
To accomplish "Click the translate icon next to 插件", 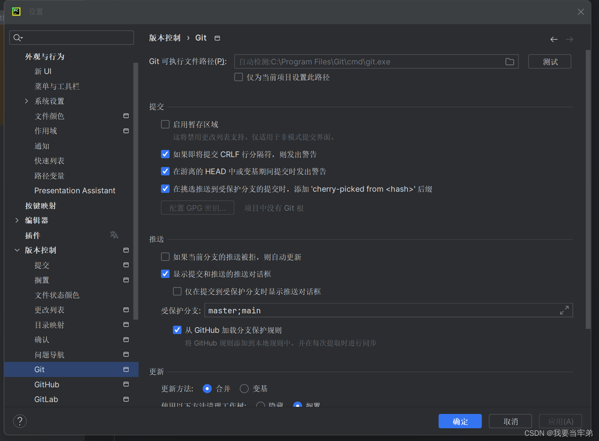I will (x=114, y=235).
